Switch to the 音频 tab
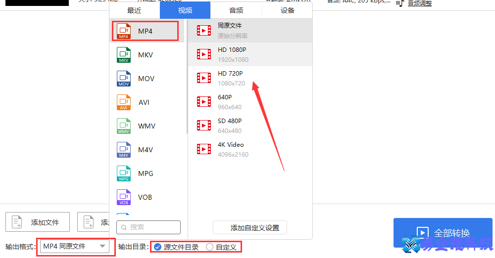 click(236, 10)
